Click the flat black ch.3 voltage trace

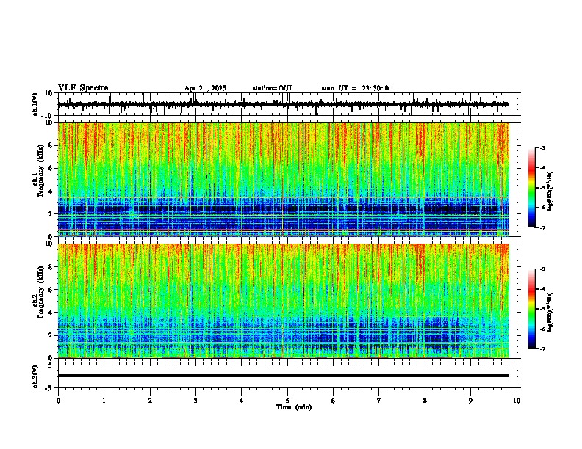click(x=283, y=376)
